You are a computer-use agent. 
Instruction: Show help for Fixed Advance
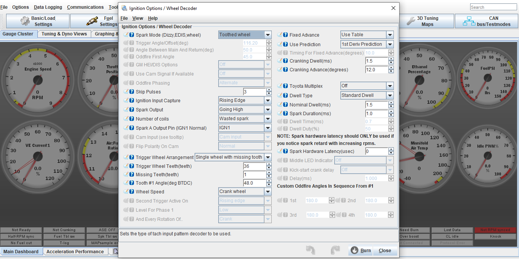click(285, 35)
